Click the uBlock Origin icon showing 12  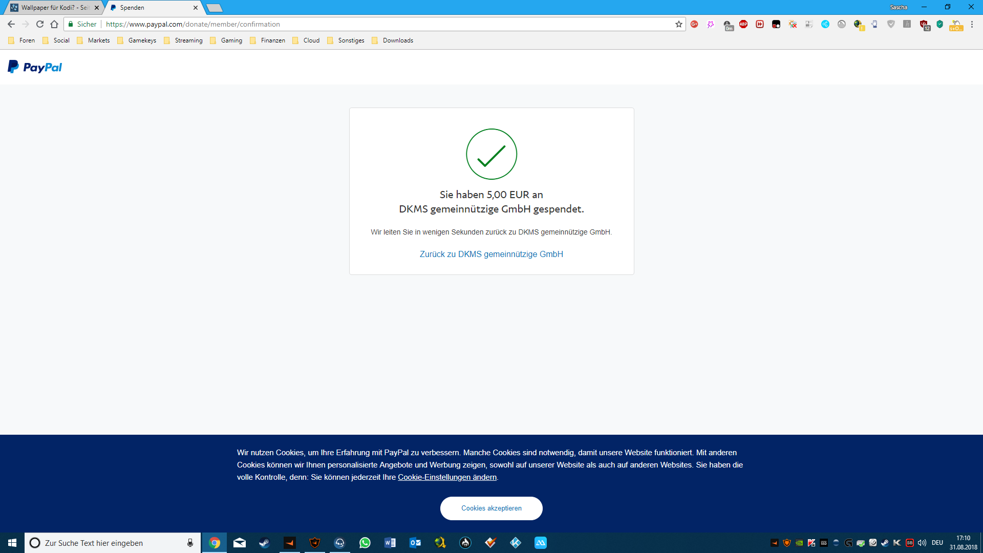click(925, 25)
